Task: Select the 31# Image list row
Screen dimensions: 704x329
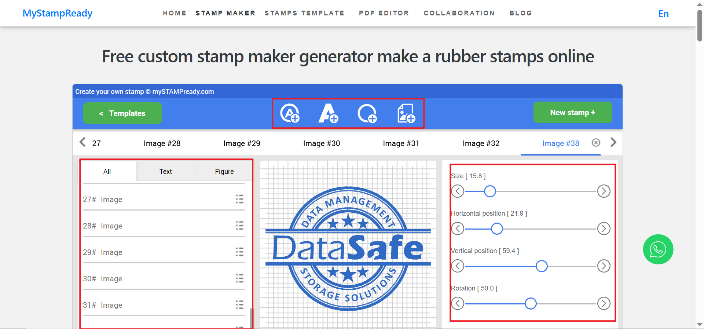Action: pos(164,305)
